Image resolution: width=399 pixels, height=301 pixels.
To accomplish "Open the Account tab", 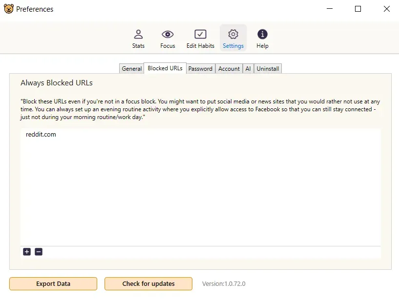I will pyautogui.click(x=229, y=69).
